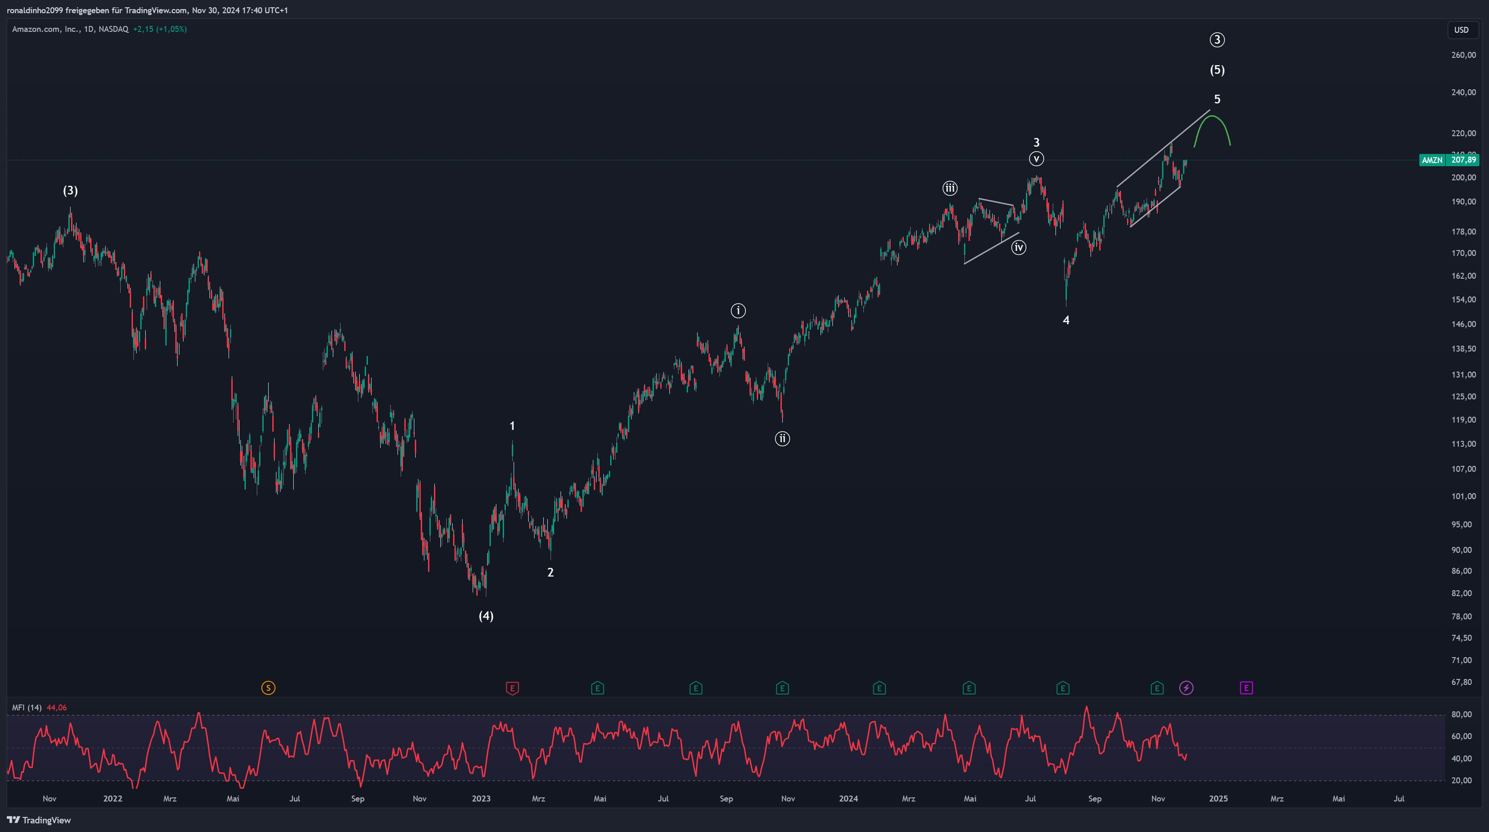
Task: Select the wave 4 label below the August dip
Action: tap(1066, 320)
